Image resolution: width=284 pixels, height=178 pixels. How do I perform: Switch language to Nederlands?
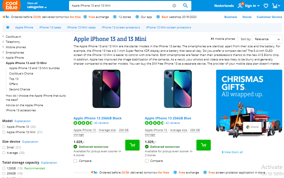point(224,6)
